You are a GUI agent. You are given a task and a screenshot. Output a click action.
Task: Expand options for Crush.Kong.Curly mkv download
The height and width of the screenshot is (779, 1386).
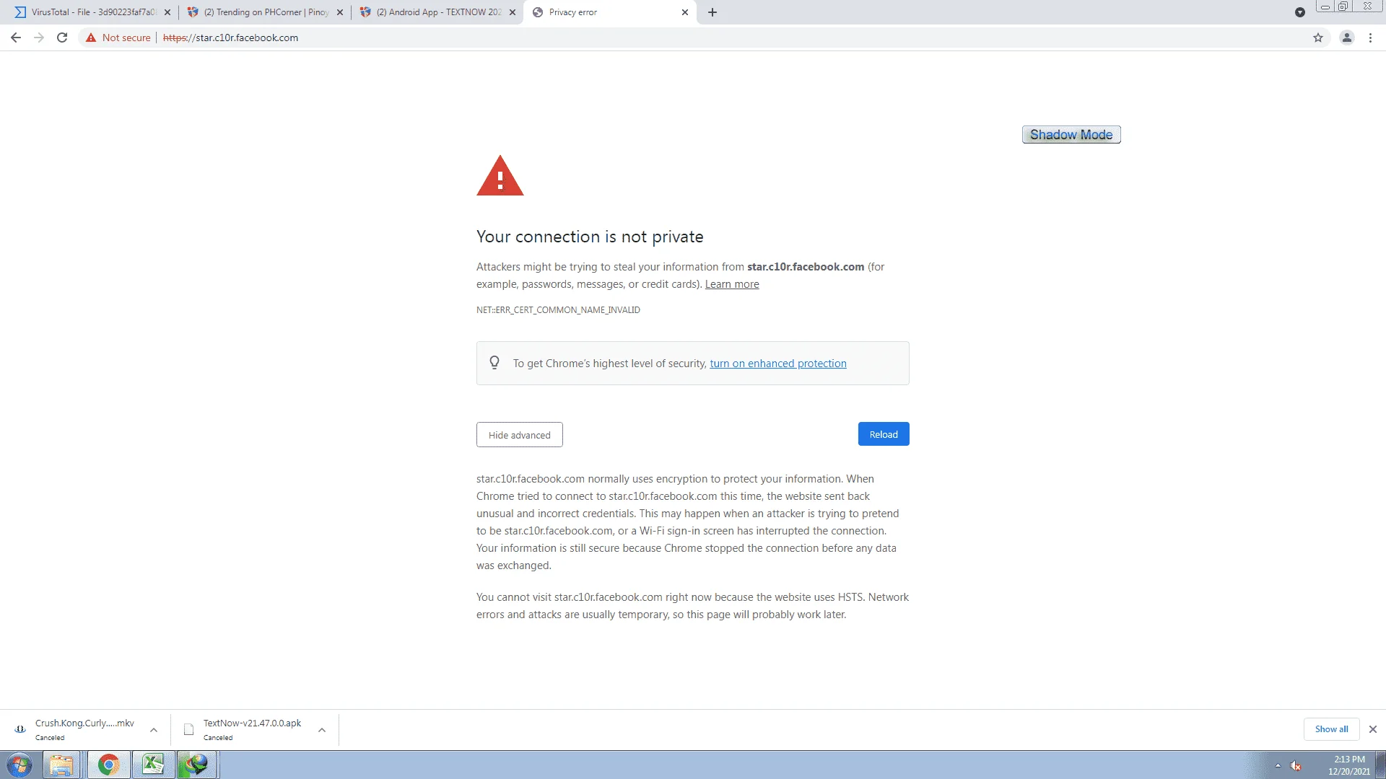(154, 730)
